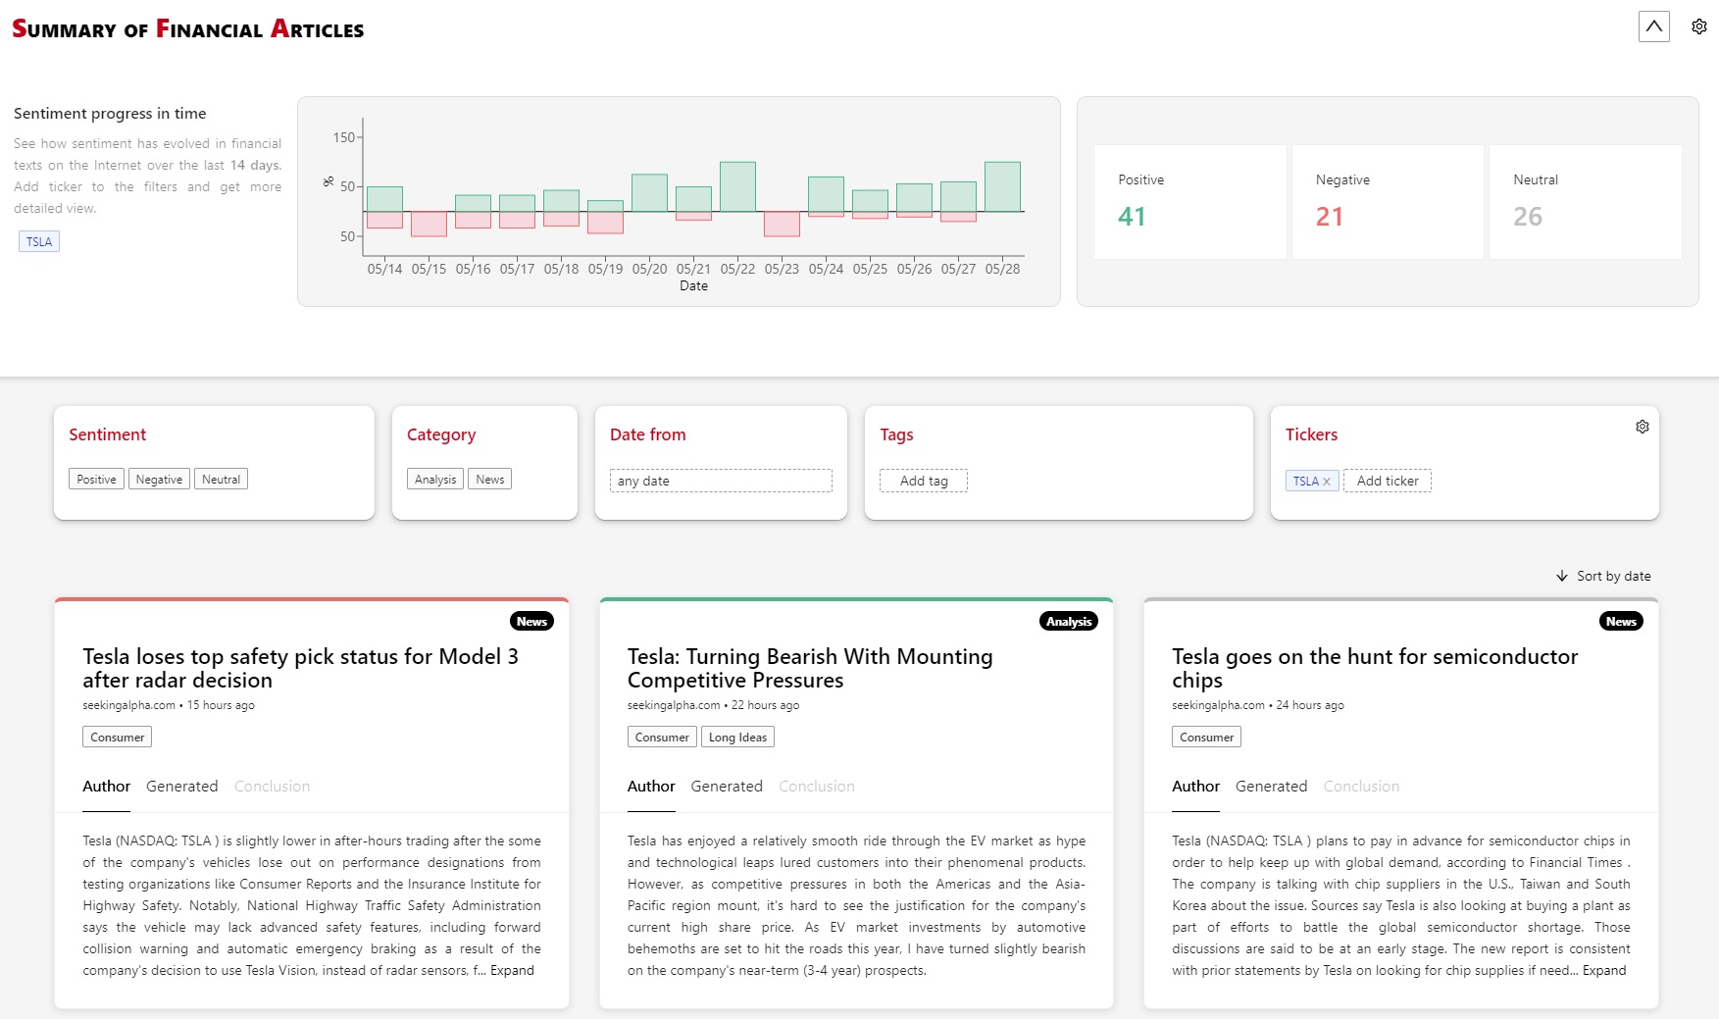Screen dimensions: 1719x1019
Task: Click Consumer tag on Model 3 safety article
Action: (x=117, y=738)
